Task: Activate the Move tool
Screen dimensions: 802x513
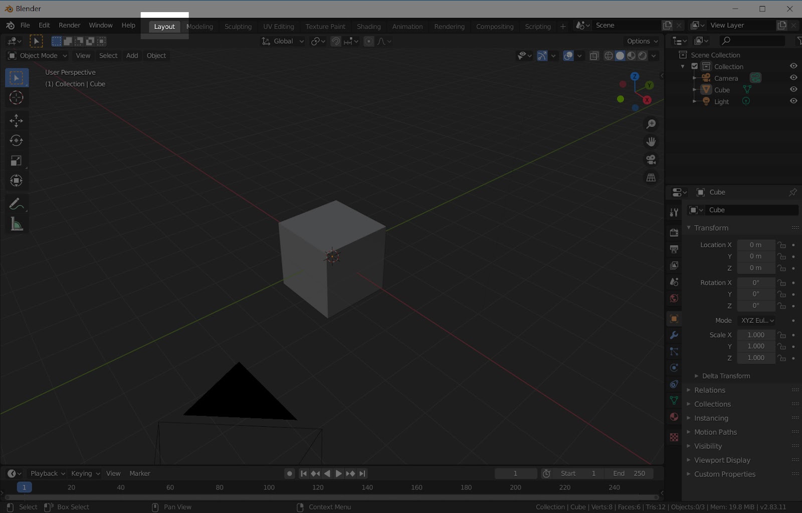Action: (16, 120)
